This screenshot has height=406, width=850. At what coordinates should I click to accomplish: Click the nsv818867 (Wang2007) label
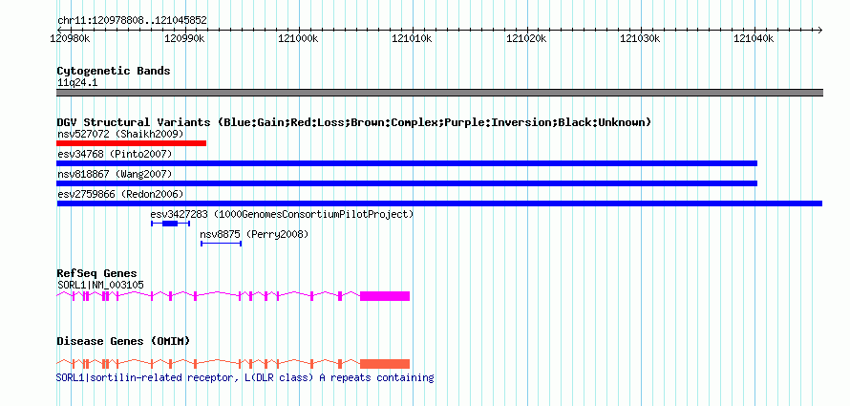pos(115,174)
